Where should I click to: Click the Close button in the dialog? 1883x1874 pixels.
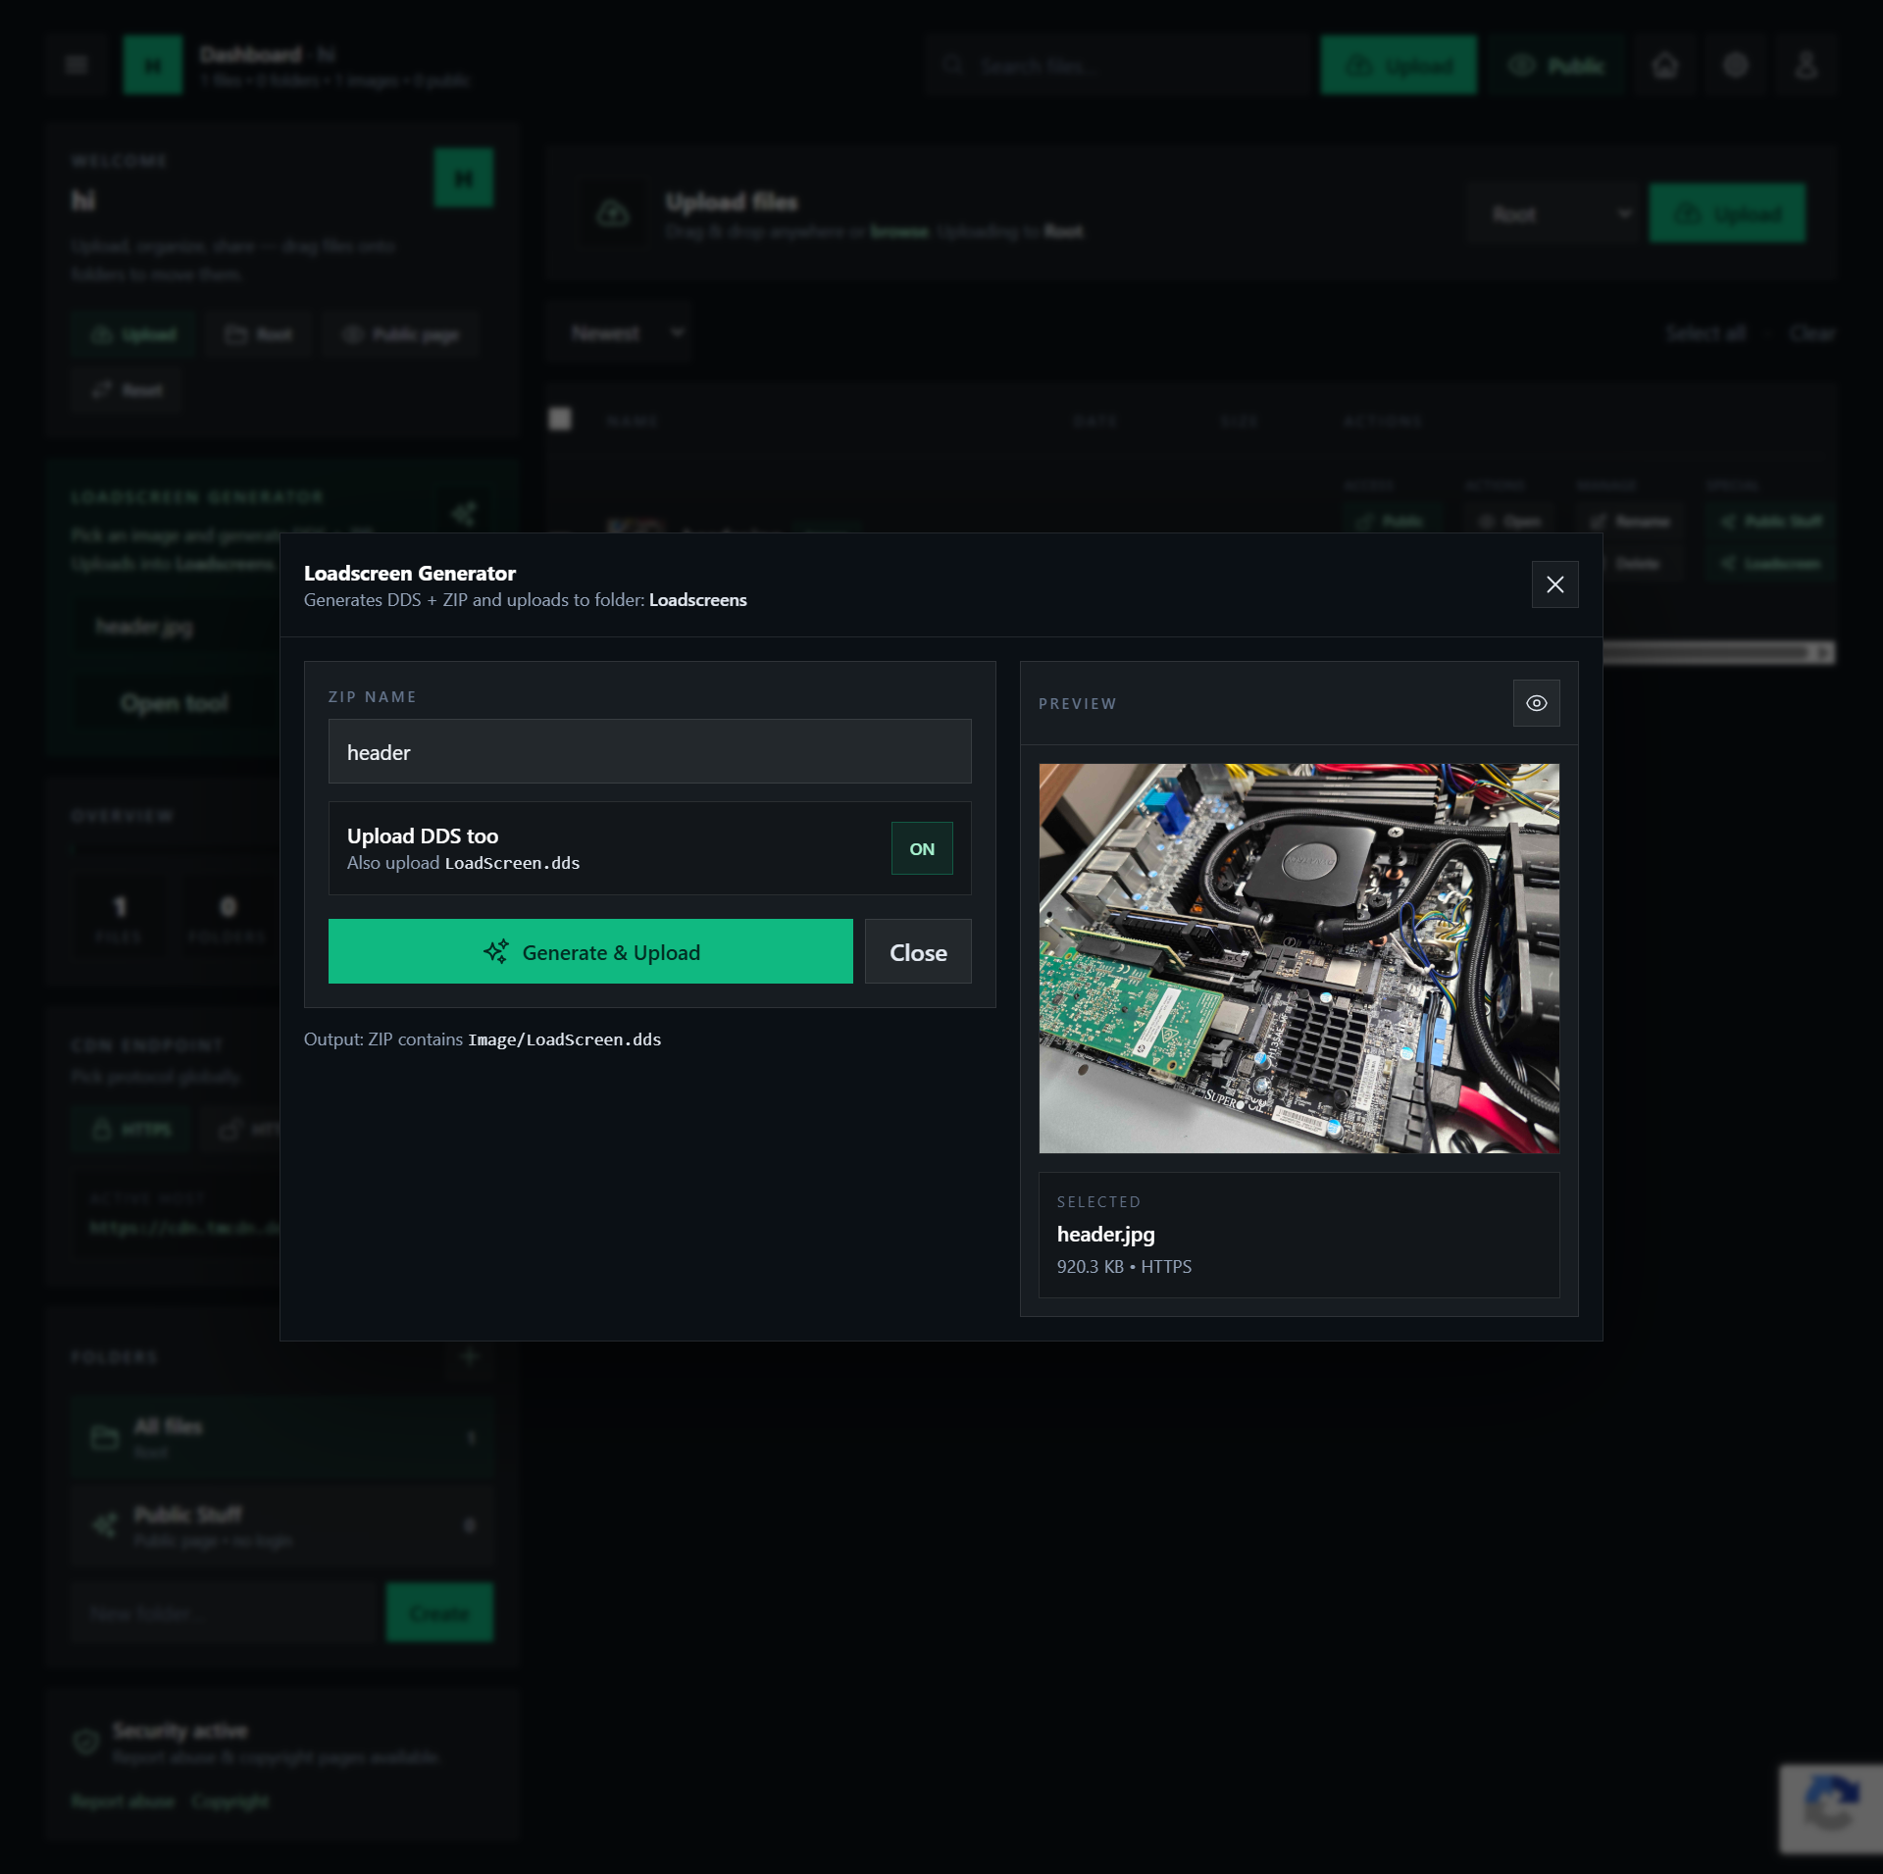coord(917,952)
